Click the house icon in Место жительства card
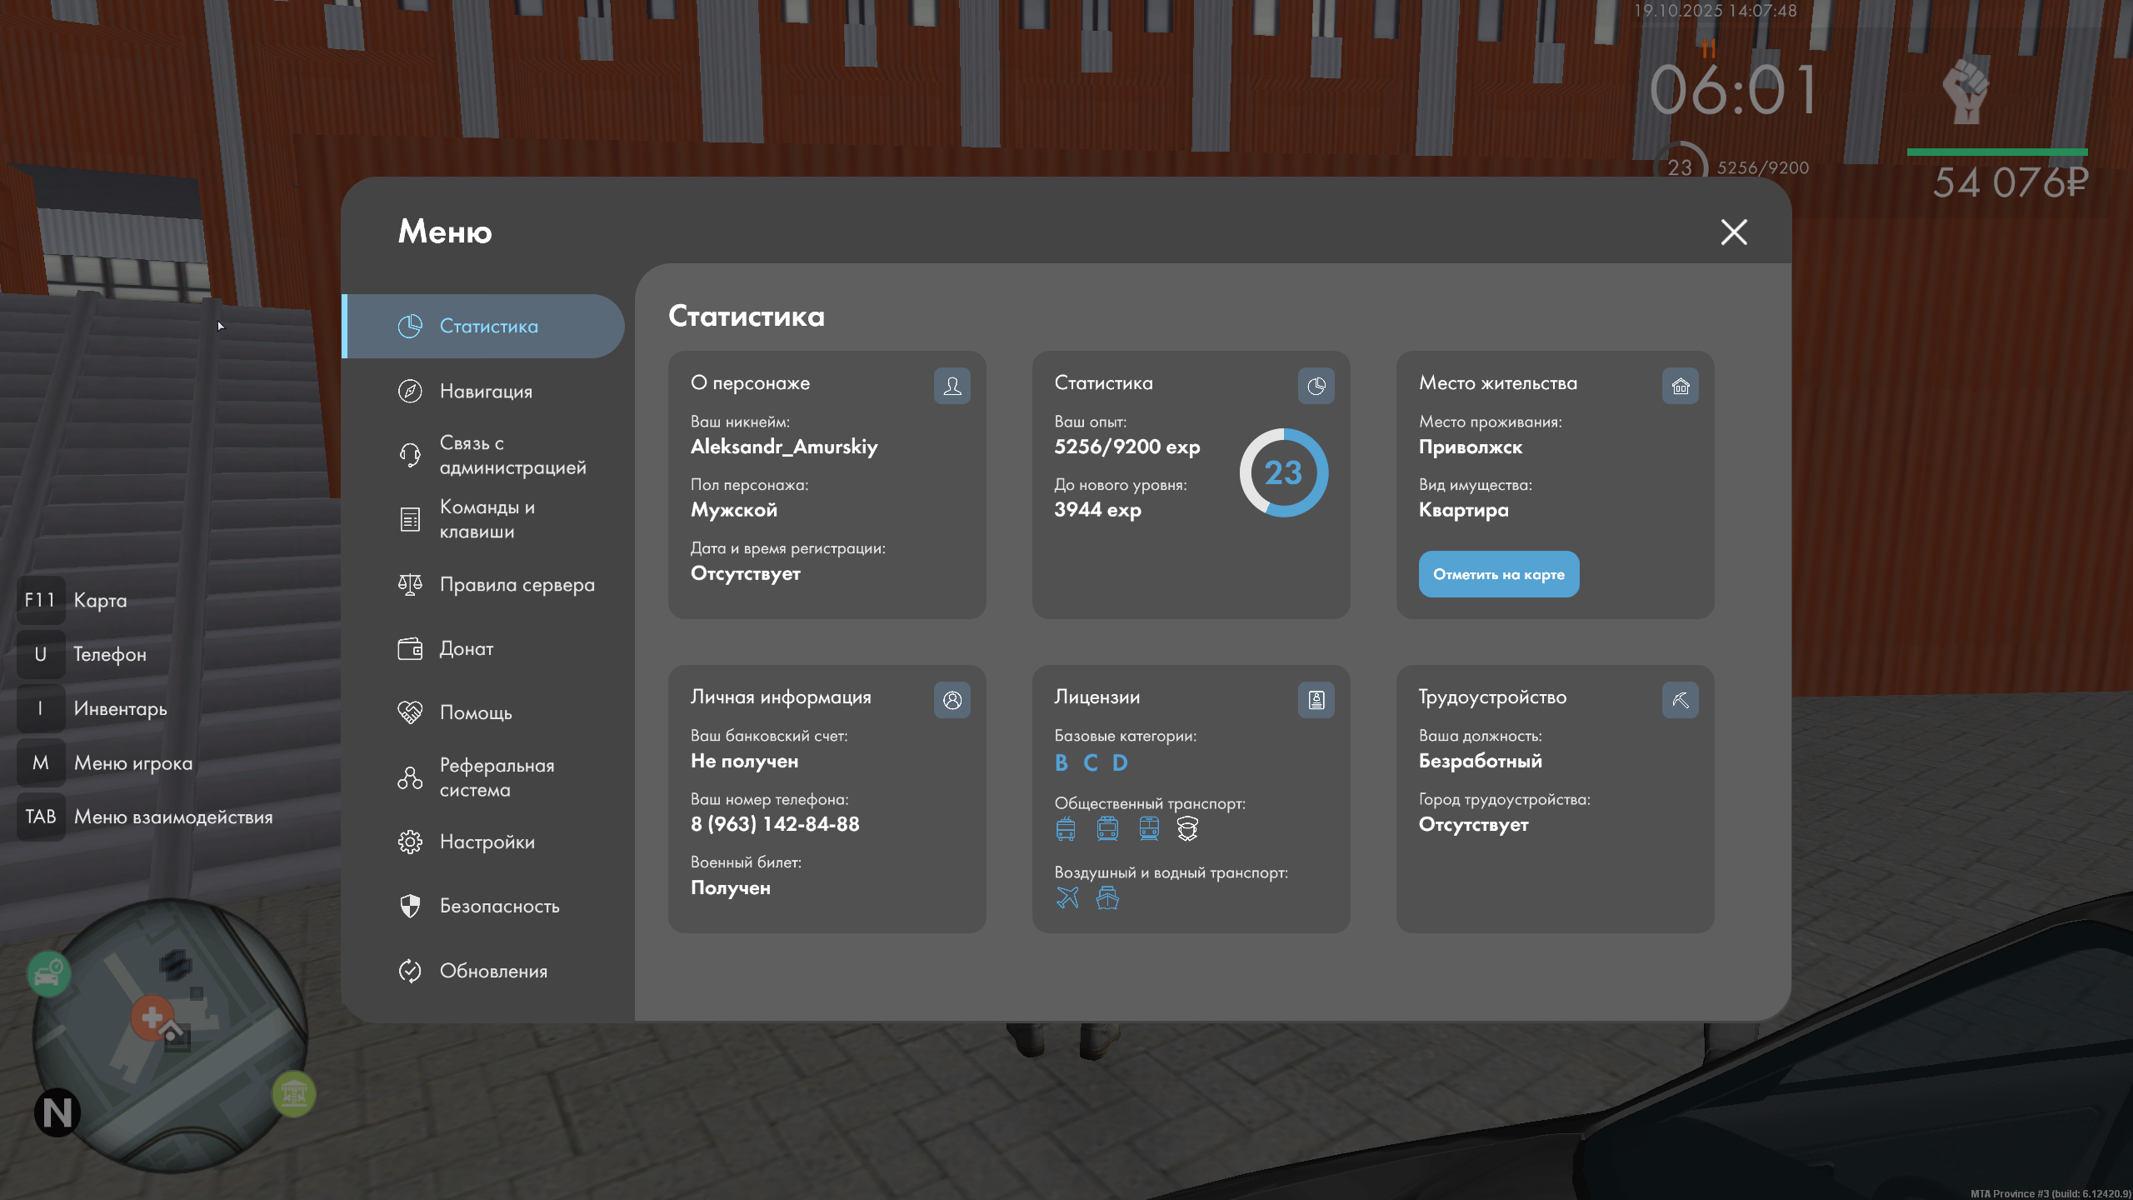Viewport: 2133px width, 1200px height. tap(1680, 386)
